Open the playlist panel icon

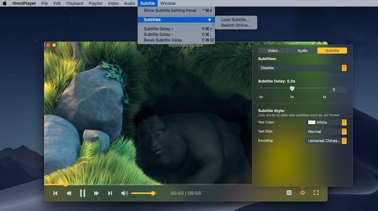(289, 193)
